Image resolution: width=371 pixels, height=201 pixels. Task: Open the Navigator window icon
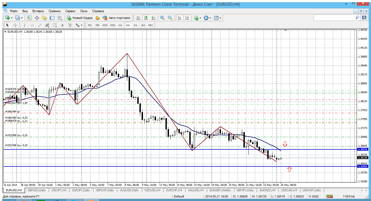[x=44, y=18]
